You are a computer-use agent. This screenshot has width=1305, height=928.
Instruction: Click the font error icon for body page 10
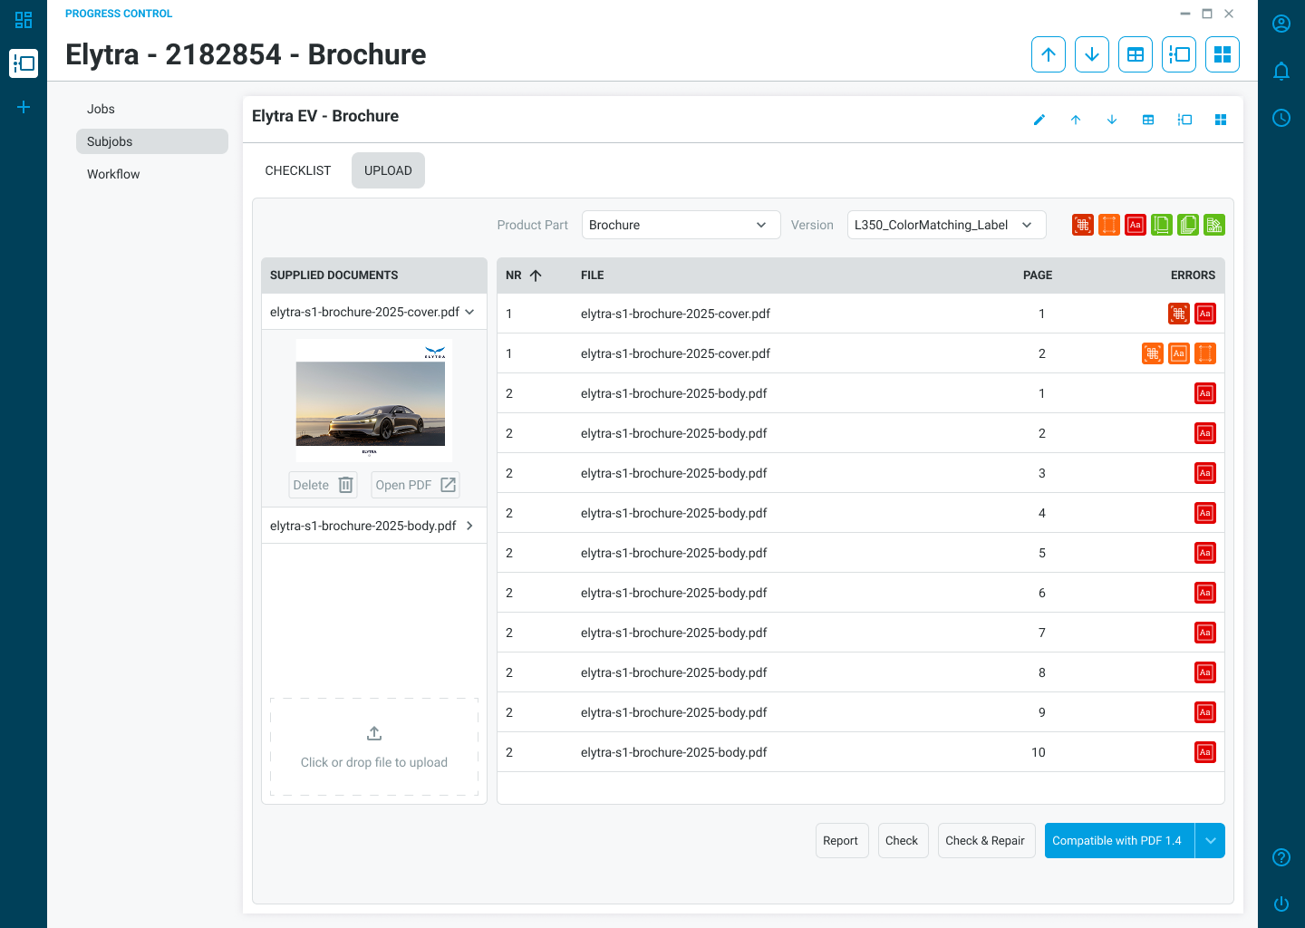(1205, 752)
